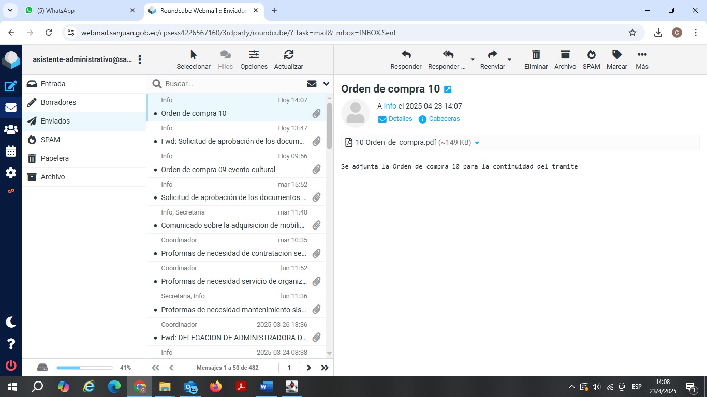
Task: Click the Eliminar trash icon
Action: 536,55
